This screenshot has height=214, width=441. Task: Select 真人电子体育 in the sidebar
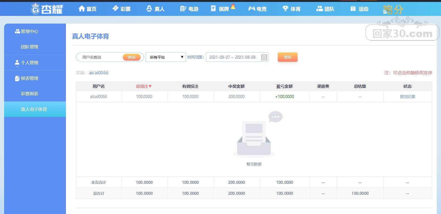coord(35,109)
